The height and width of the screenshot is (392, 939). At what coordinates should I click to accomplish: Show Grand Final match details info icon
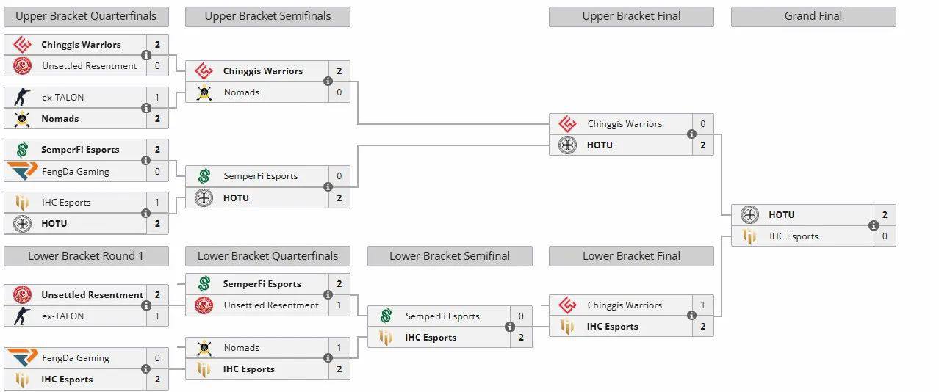pyautogui.click(x=873, y=225)
